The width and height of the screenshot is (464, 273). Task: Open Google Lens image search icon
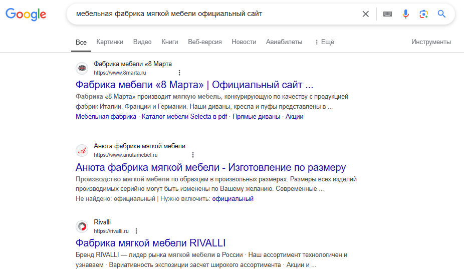coord(423,14)
